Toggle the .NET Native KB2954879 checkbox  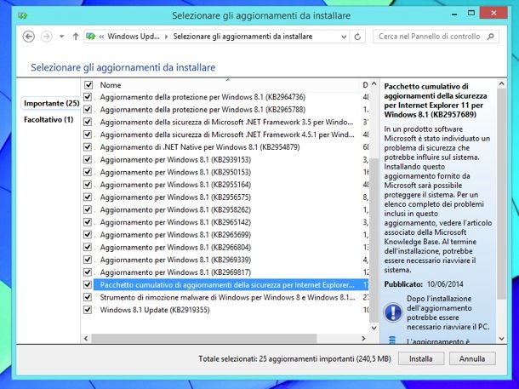tap(88, 147)
